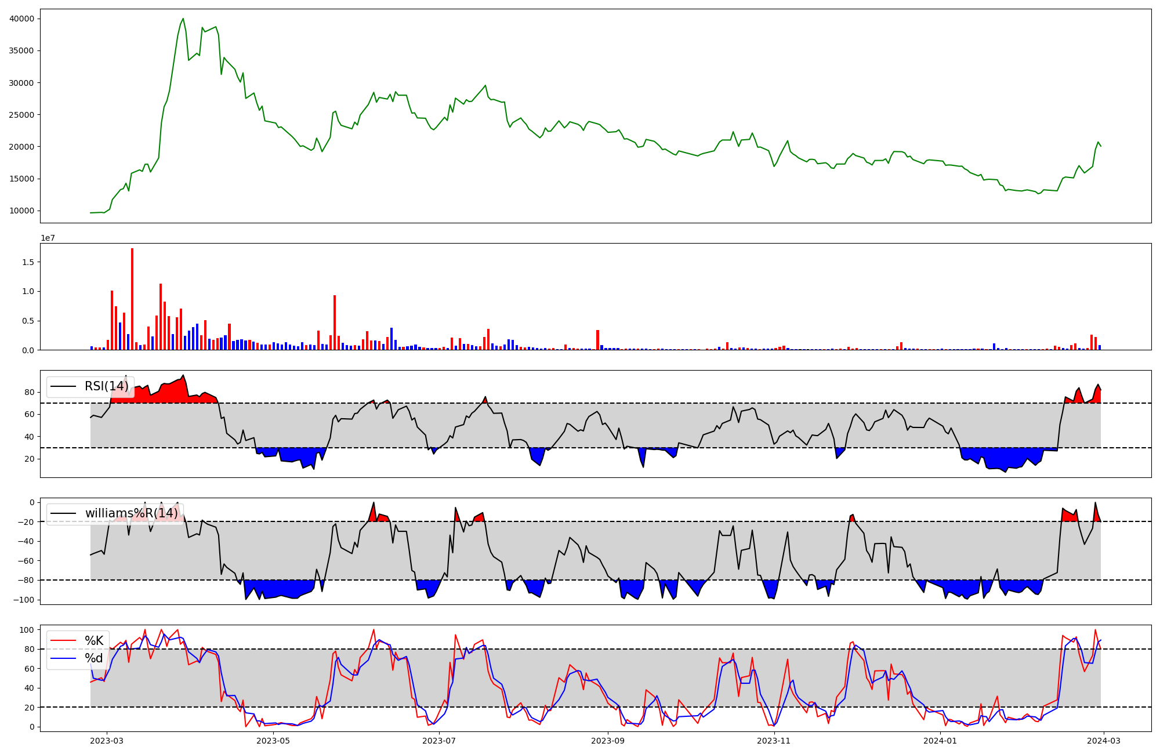Image resolution: width=1160 pixels, height=754 pixels.
Task: Click the 30000 price axis tick
Action: click(x=22, y=83)
